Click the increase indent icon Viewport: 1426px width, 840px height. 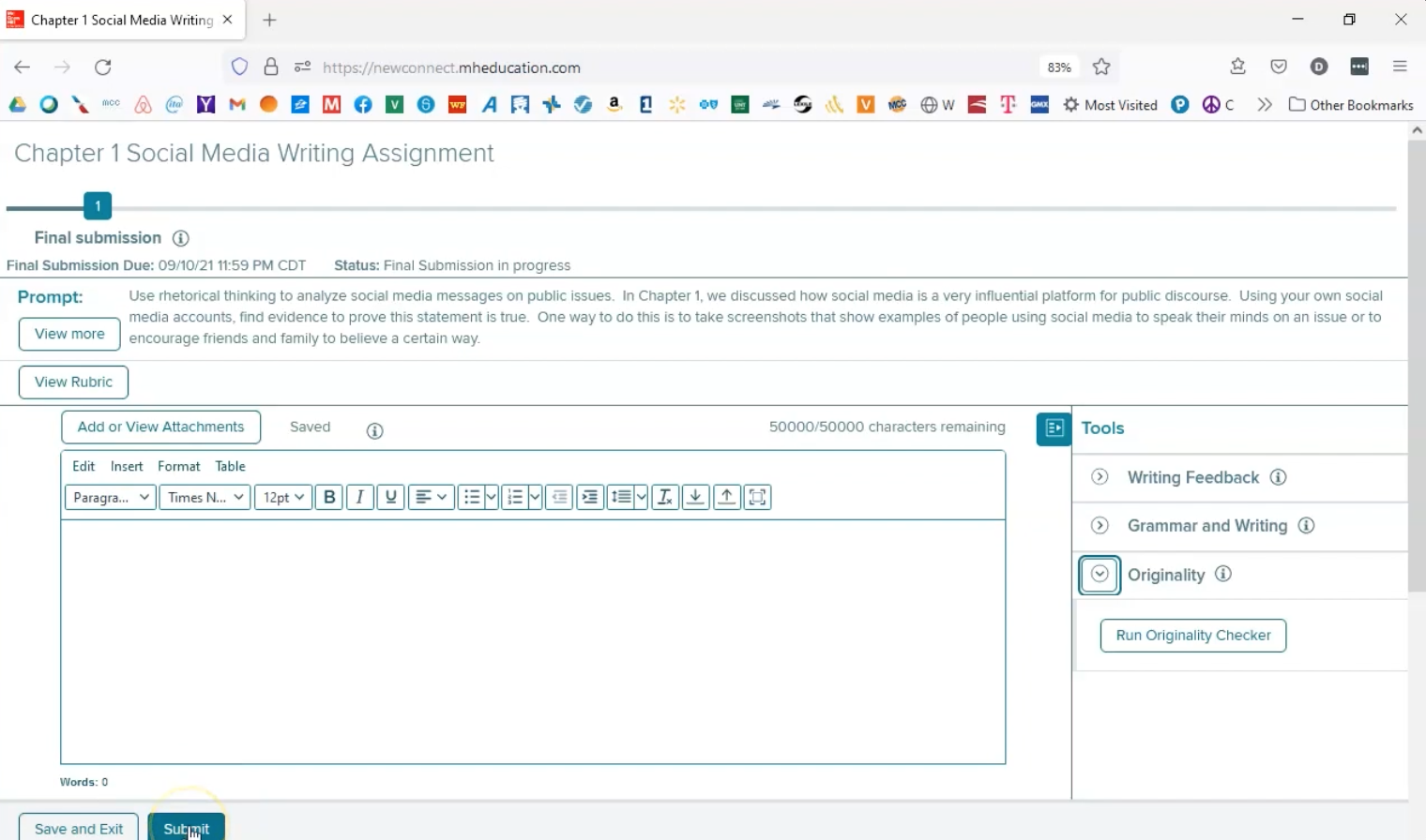click(590, 497)
